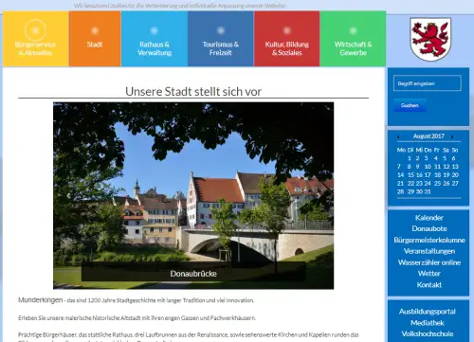Open the Bürgermeisterkolumne link
This screenshot has height=342, width=474.
(429, 240)
